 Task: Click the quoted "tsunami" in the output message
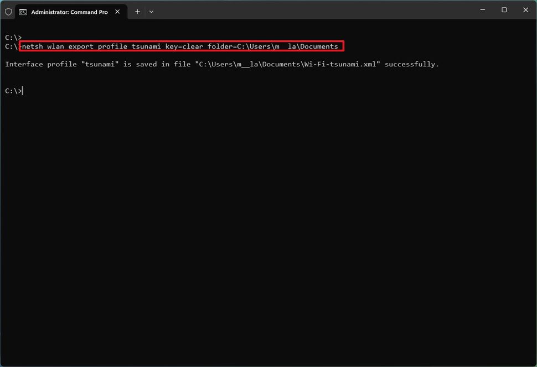pyautogui.click(x=100, y=64)
